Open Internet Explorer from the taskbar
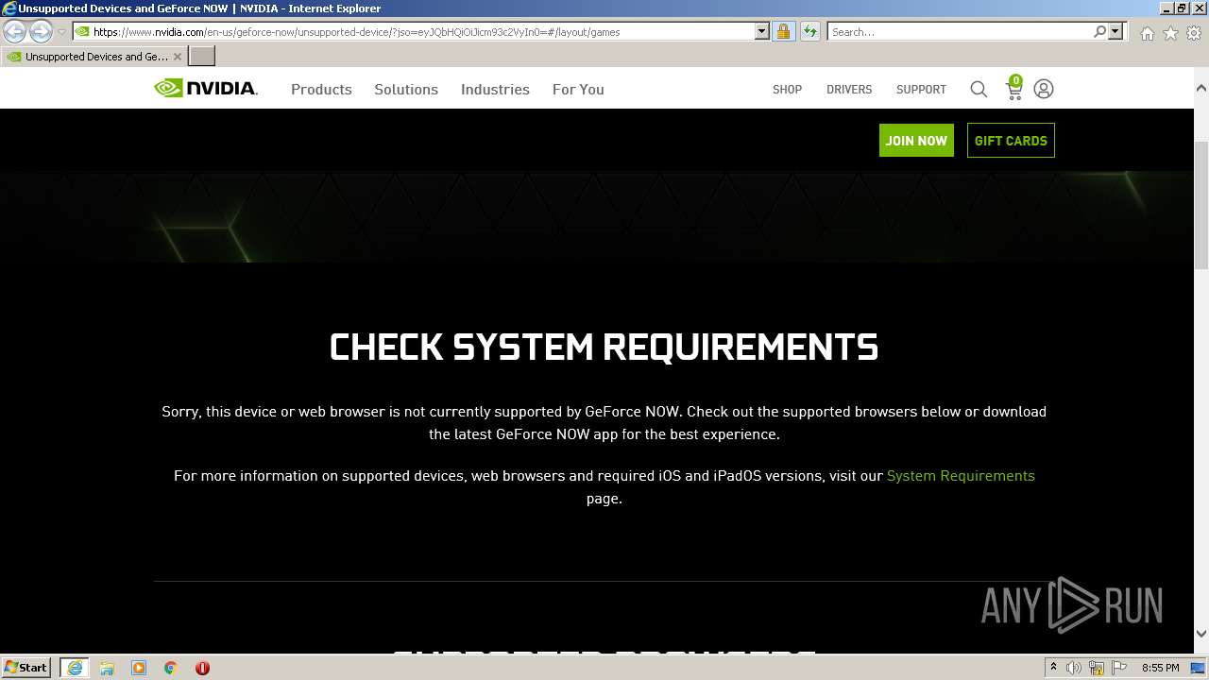The height and width of the screenshot is (680, 1209). pyautogui.click(x=75, y=668)
